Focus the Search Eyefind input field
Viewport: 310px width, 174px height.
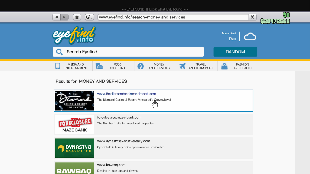133,52
